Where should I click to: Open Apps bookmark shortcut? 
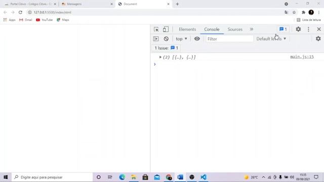pos(9,20)
